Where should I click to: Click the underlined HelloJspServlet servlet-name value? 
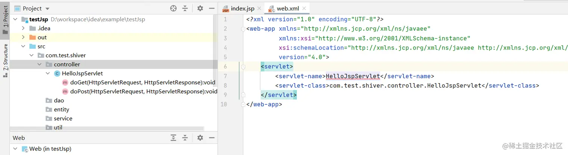pyautogui.click(x=353, y=76)
